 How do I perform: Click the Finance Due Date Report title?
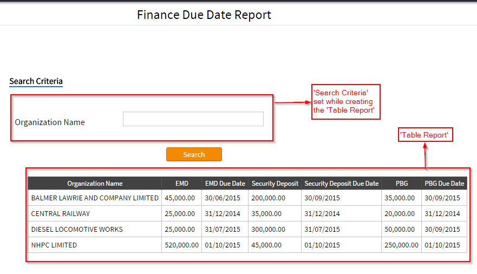(x=204, y=15)
